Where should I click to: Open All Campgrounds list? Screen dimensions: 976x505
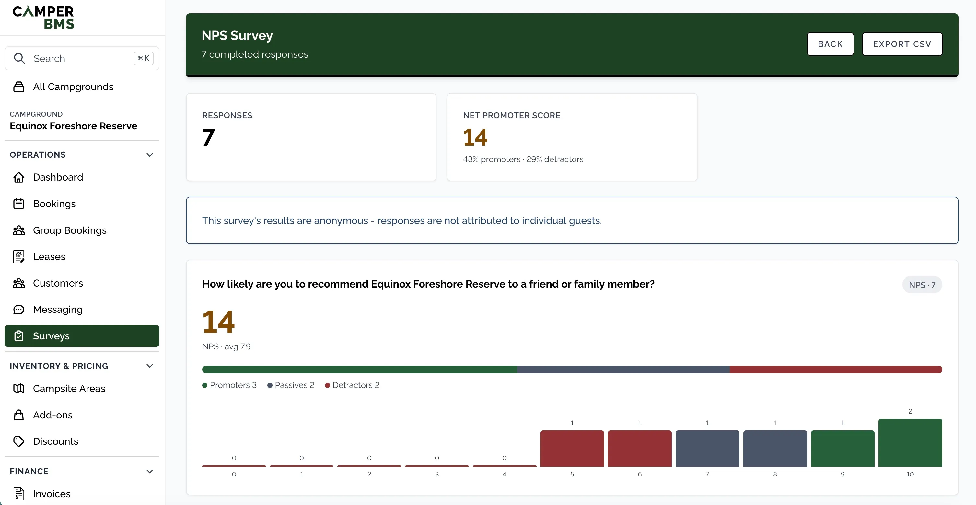(82, 87)
